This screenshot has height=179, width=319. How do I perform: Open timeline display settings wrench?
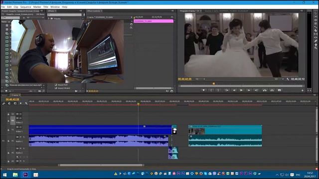point(26,103)
